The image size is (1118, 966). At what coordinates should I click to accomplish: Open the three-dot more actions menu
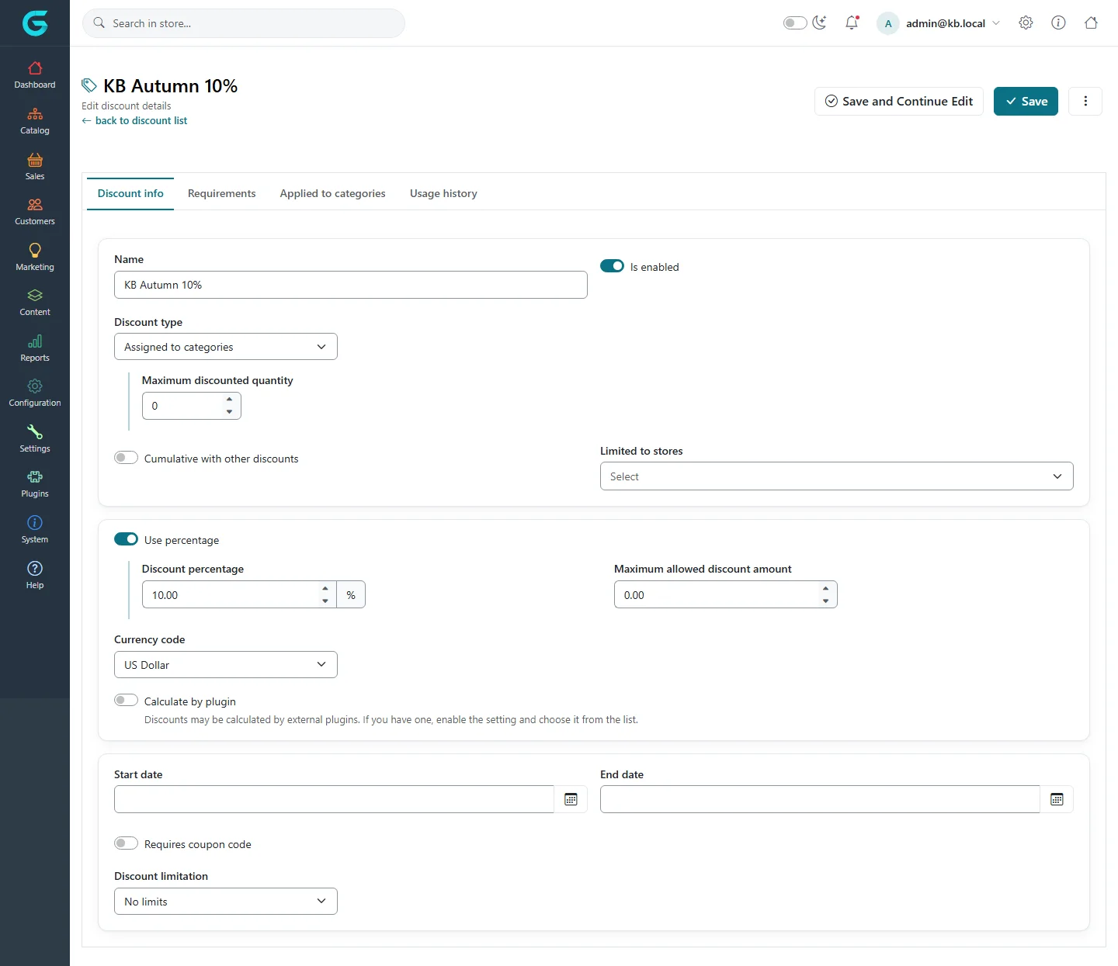click(1085, 101)
